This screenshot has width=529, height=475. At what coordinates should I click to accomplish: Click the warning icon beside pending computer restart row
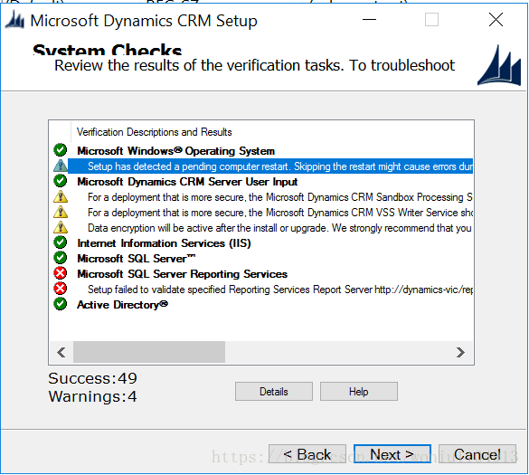pos(61,166)
